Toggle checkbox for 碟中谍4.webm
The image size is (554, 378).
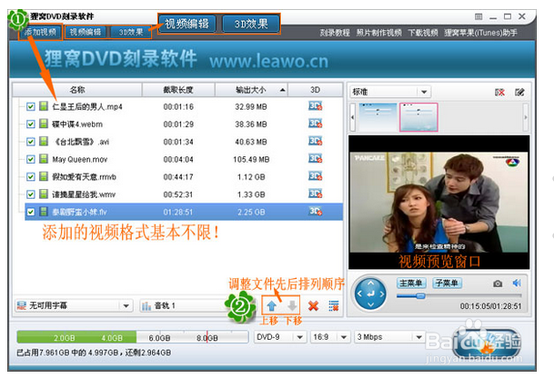point(31,124)
